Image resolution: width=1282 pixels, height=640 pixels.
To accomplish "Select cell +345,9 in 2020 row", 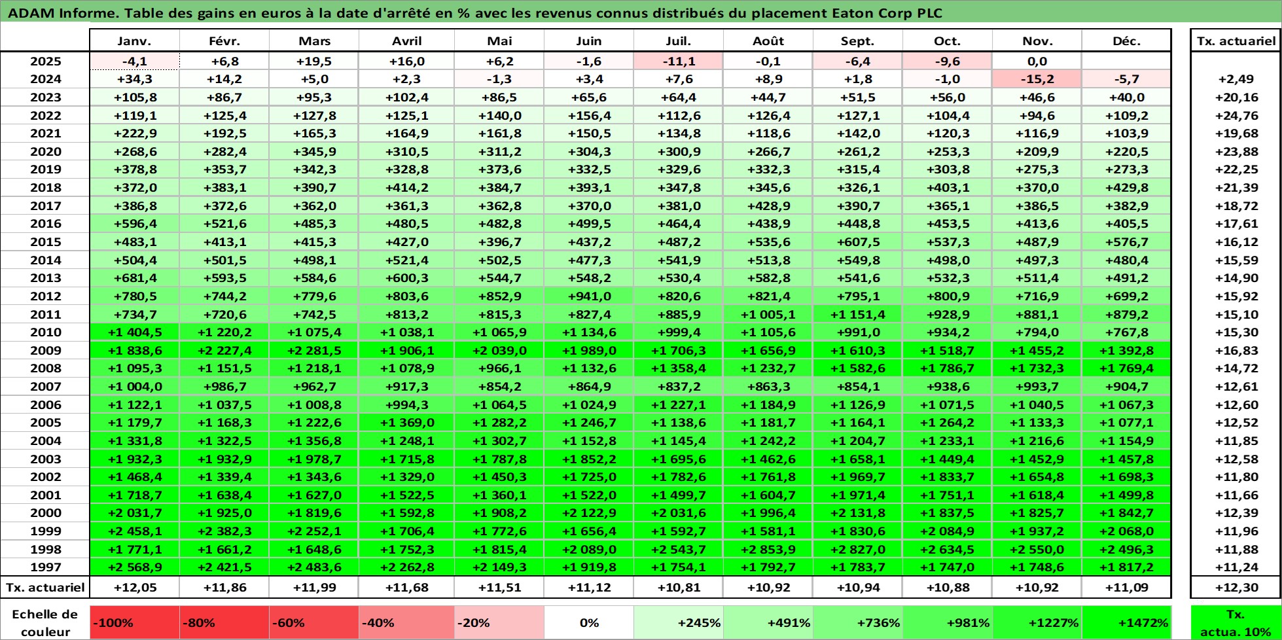I will click(314, 152).
